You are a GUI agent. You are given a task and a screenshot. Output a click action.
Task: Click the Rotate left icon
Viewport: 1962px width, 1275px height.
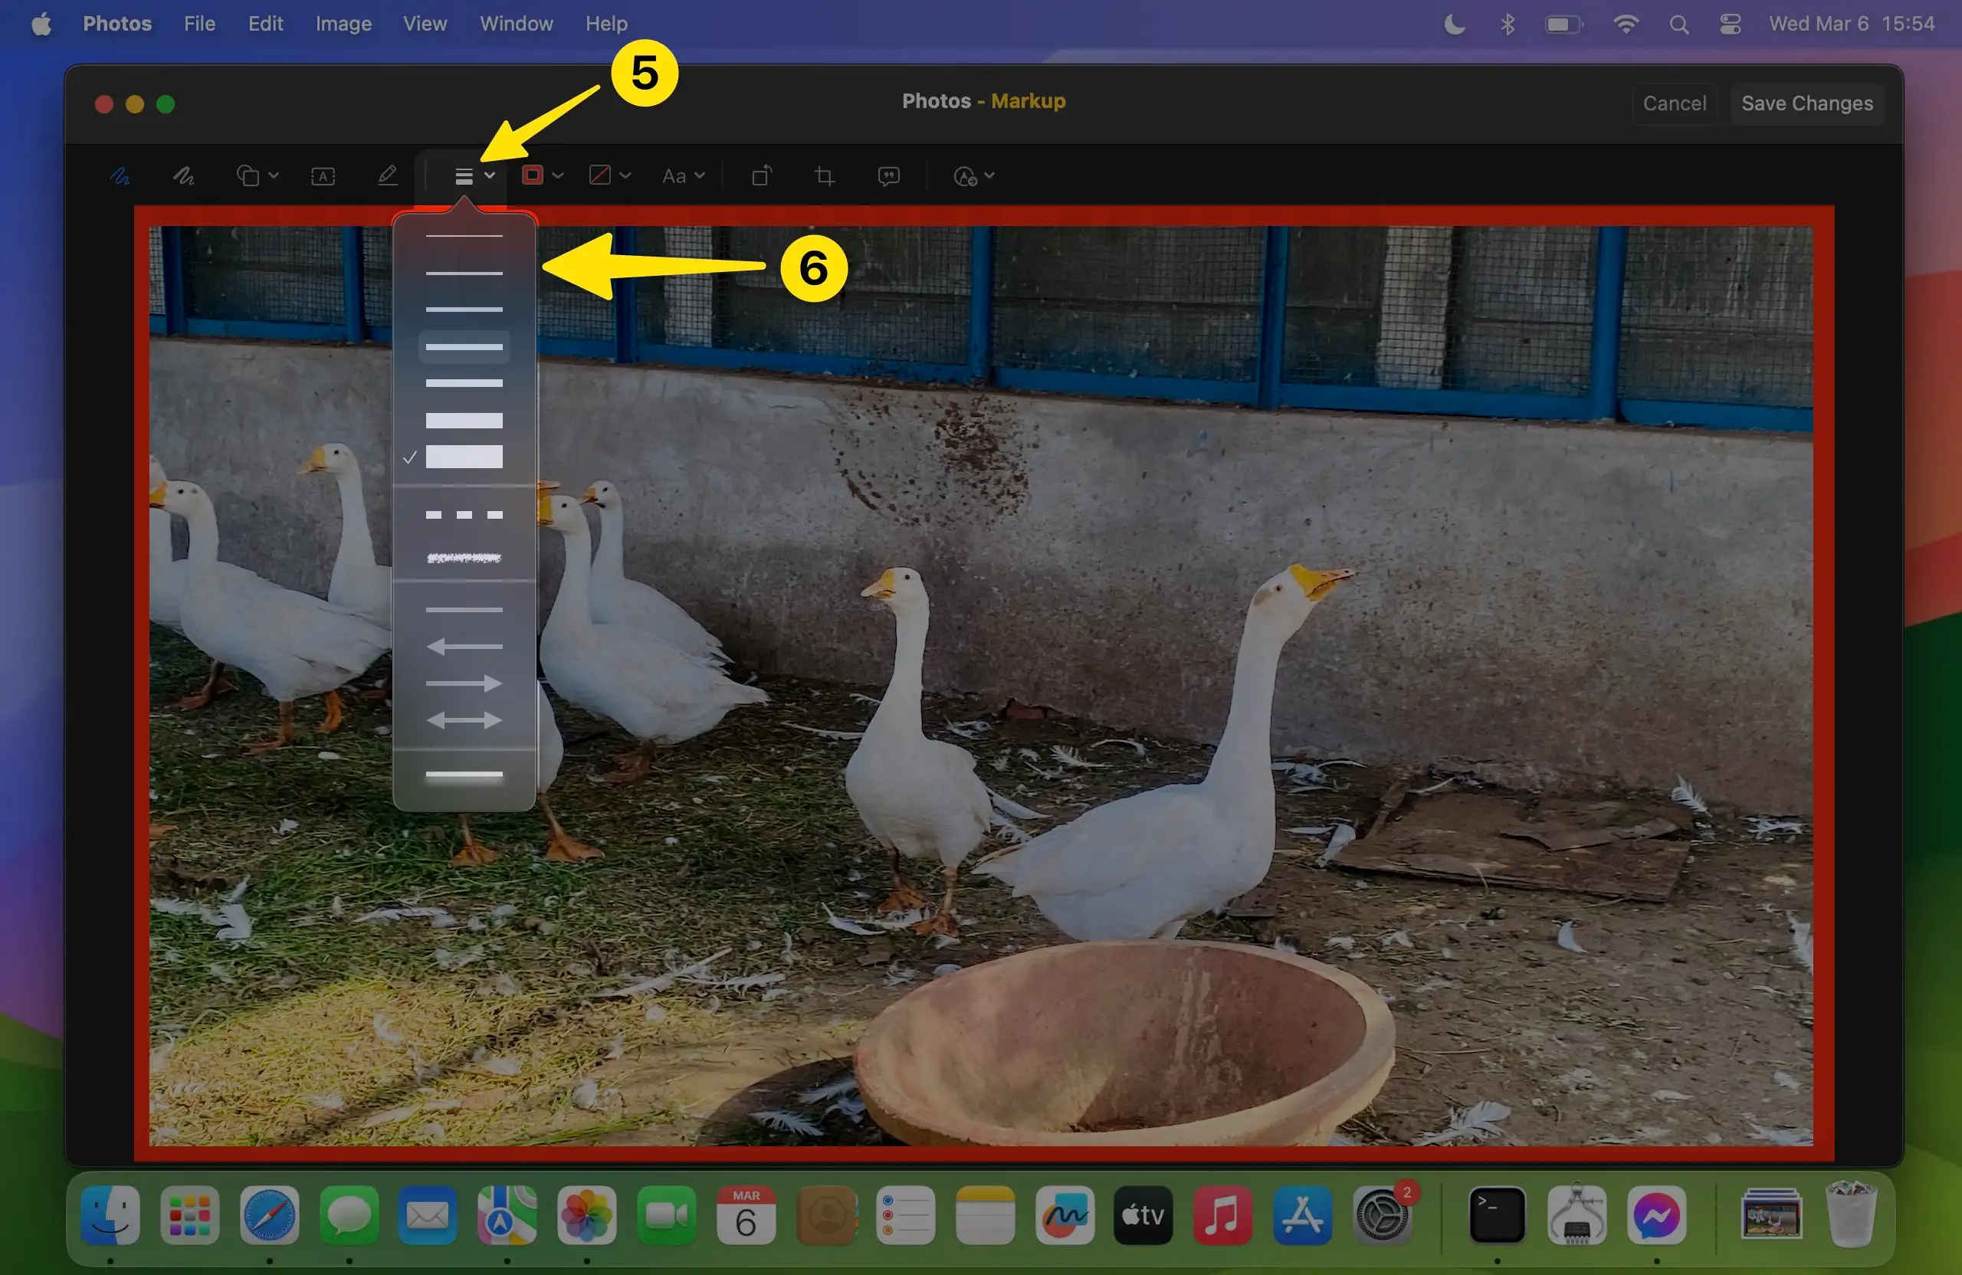(x=761, y=175)
